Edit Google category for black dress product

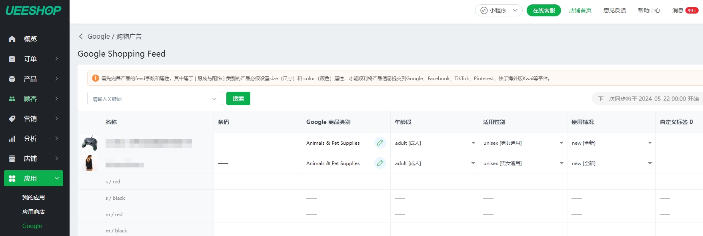tap(380, 163)
